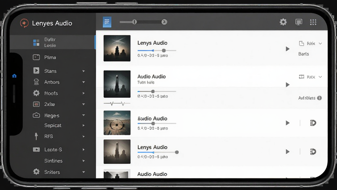The height and width of the screenshot is (190, 337).
Task: Play the fourth row Lenys Audio track
Action: tap(288, 152)
